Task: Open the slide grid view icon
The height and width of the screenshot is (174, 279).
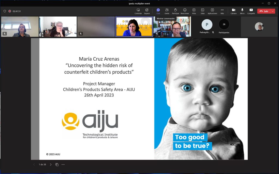Action: (x=57, y=164)
